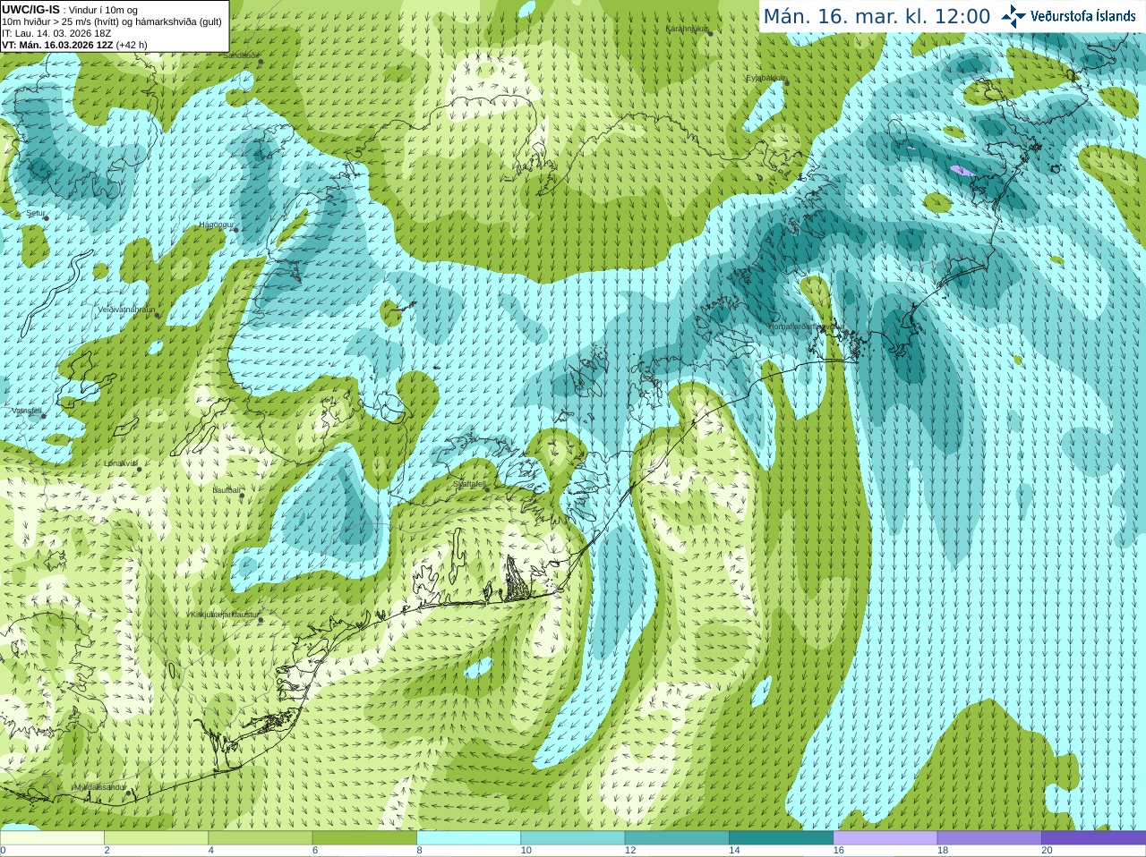The image size is (1146, 857).
Task: Click the Mýrdalssandur station marker
Action: point(128,793)
